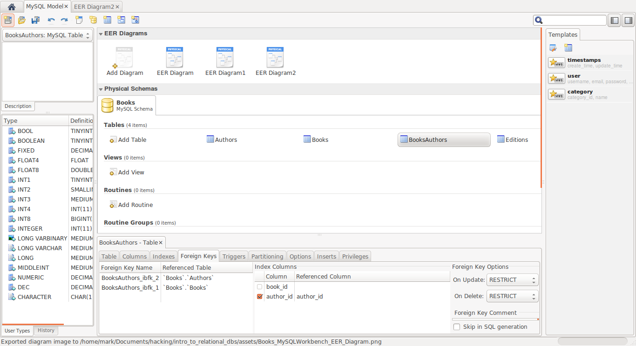Open the Table tab in editor

click(x=109, y=256)
